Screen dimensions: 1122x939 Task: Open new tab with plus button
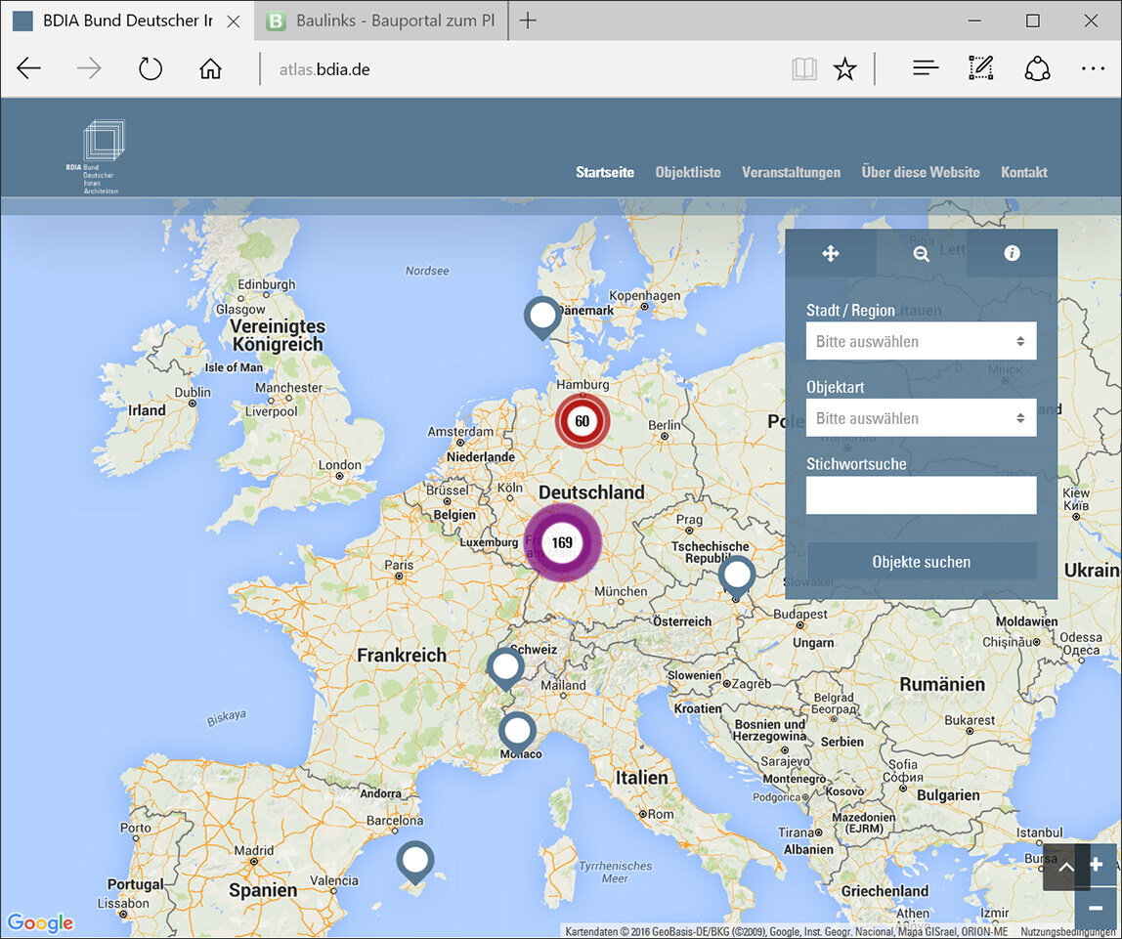528,21
